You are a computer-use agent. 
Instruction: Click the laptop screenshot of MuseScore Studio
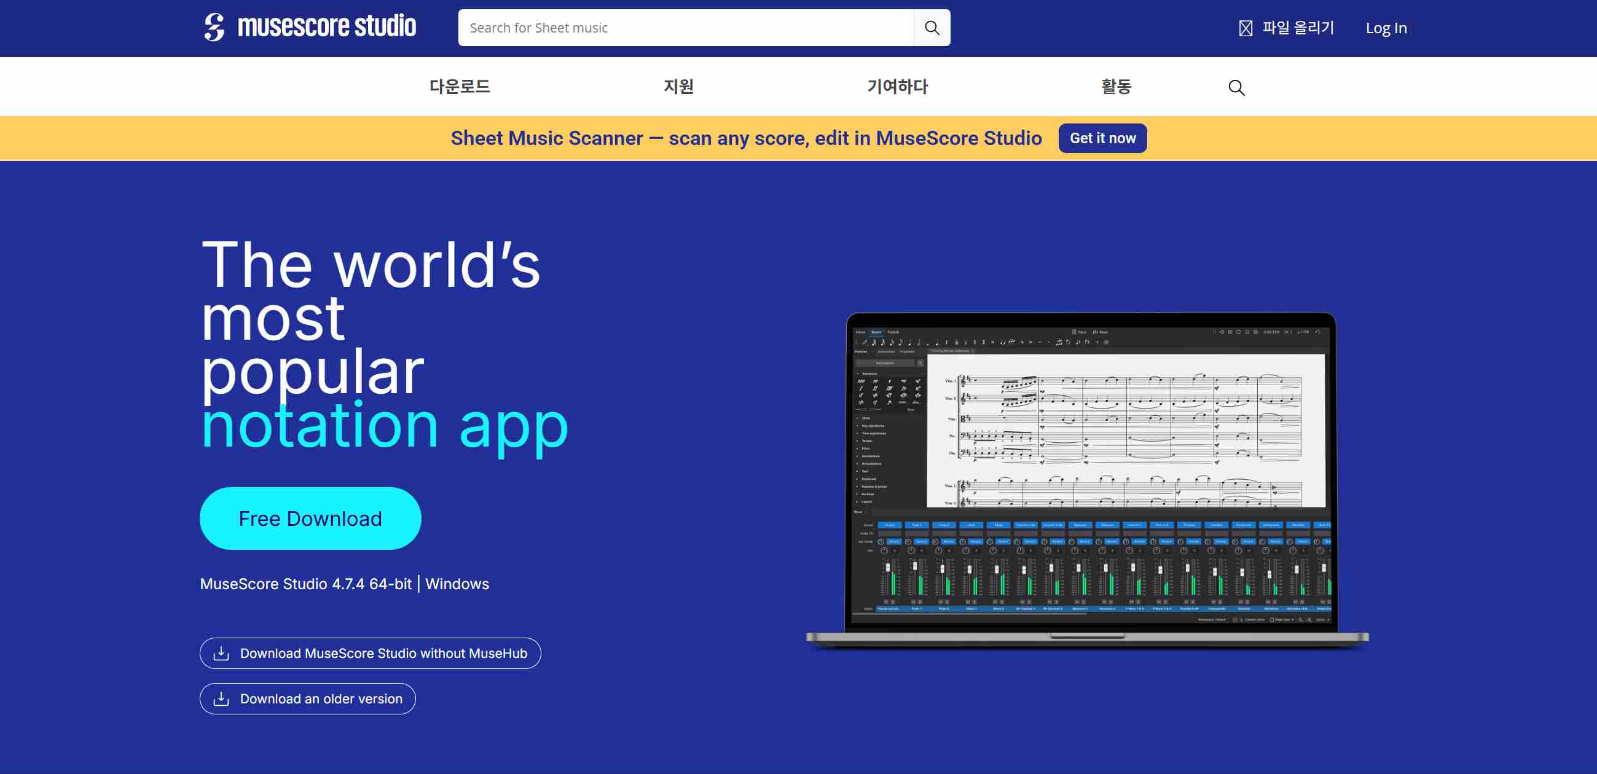coord(1088,480)
